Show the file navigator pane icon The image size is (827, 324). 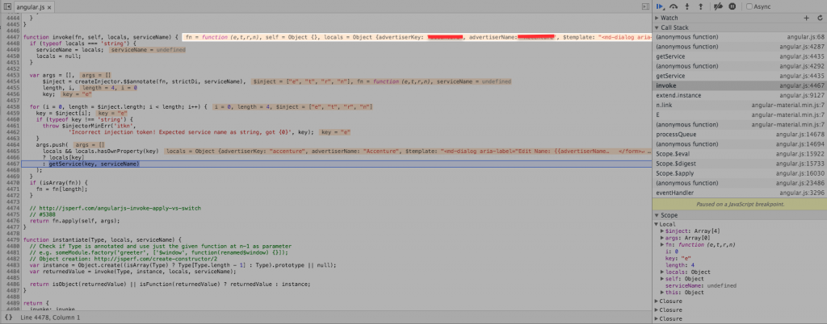pyautogui.click(x=7, y=6)
